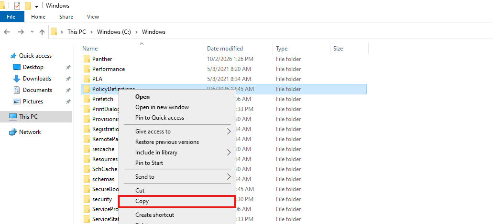Viewport: 493px width, 224px height.
Task: Click the pin icon next to Documents
Action: tap(68, 90)
